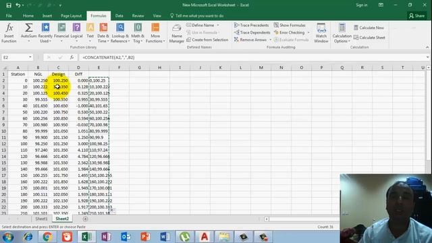Switch to the Insert tab

tap(47, 16)
